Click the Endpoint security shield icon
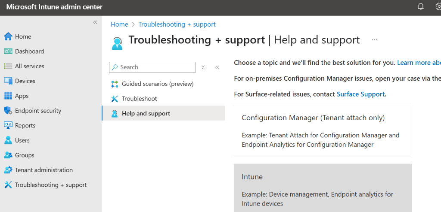The width and height of the screenshot is (441, 212). pyautogui.click(x=8, y=111)
